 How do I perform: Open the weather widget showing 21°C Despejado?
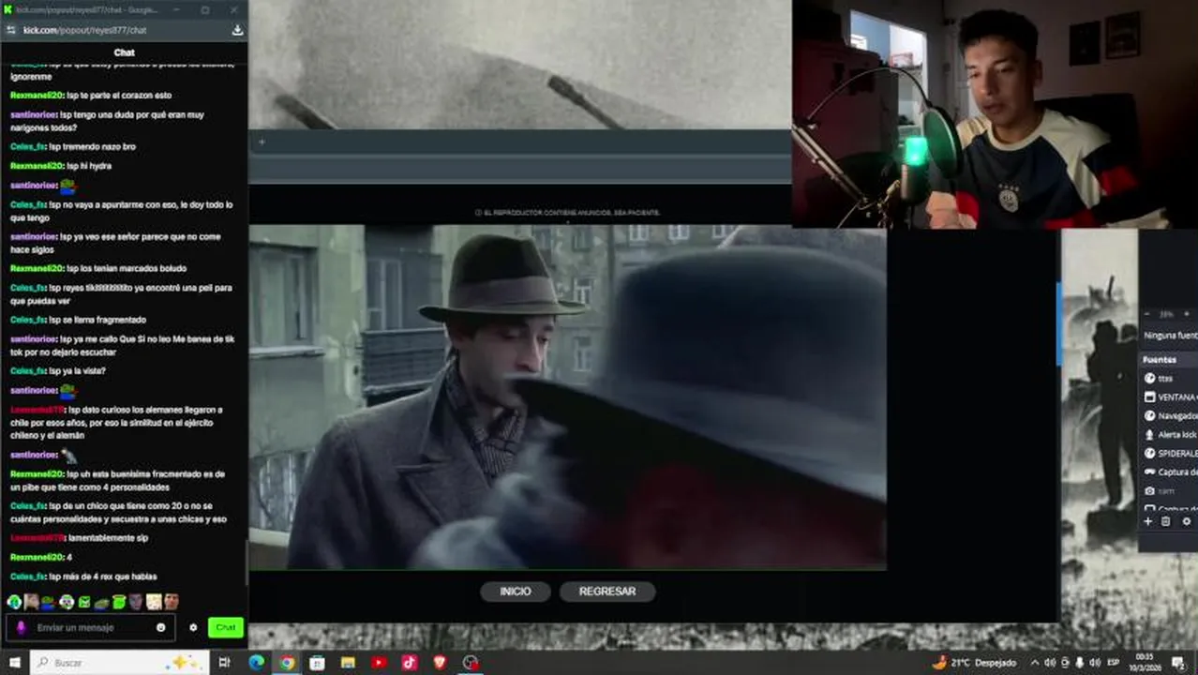tap(974, 662)
